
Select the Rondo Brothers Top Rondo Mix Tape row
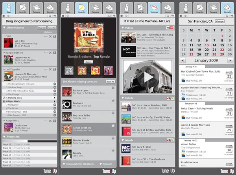pyautogui.click(x=88, y=129)
